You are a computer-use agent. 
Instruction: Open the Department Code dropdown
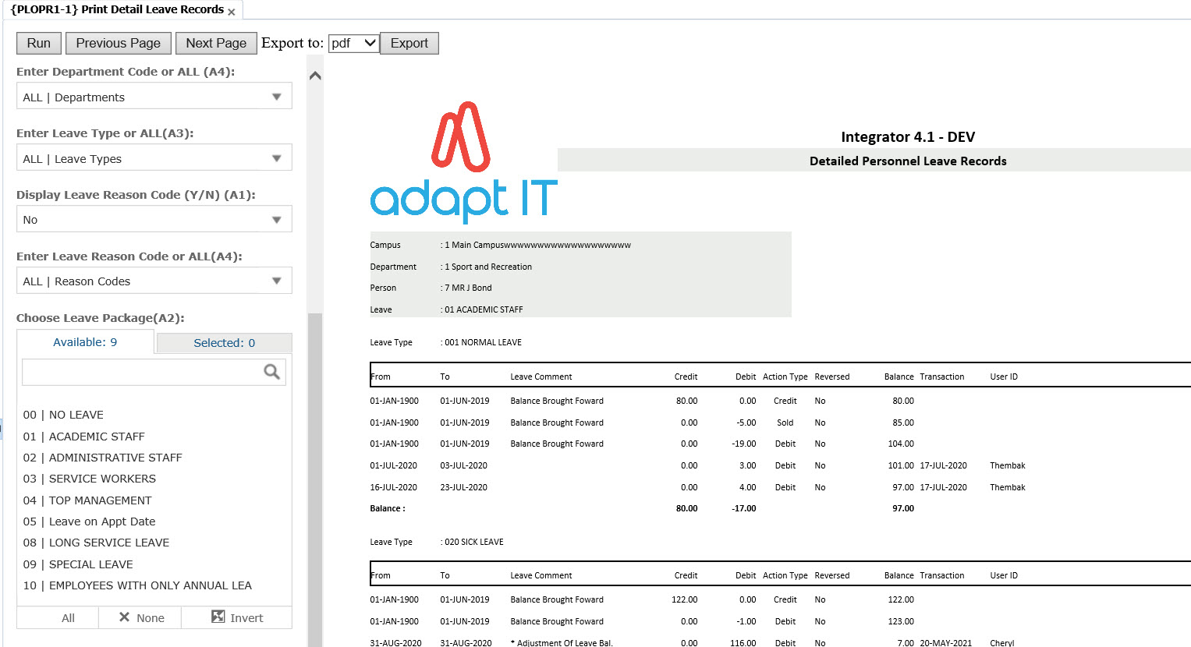(x=154, y=97)
